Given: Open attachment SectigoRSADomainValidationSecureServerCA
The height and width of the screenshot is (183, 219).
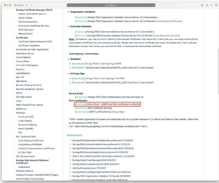Looking at the screenshot, I should coord(100,152).
